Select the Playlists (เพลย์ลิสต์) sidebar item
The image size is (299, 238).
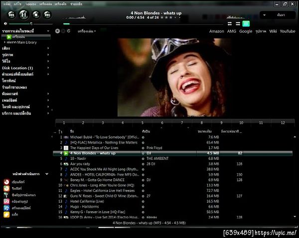click(9, 100)
